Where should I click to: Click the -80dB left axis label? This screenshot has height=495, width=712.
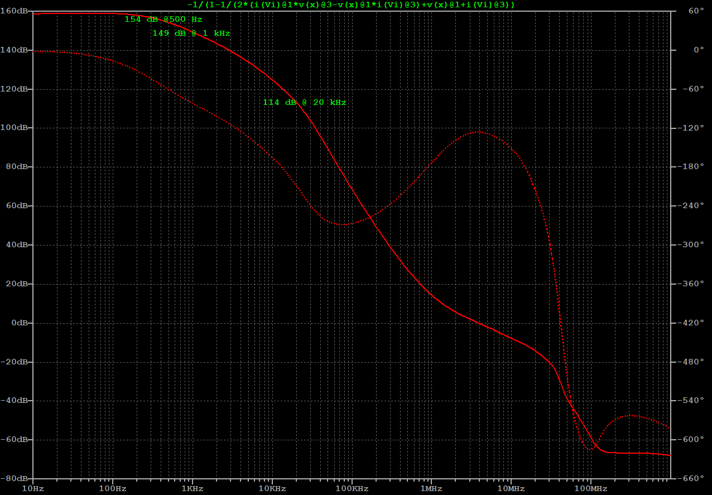15,479
